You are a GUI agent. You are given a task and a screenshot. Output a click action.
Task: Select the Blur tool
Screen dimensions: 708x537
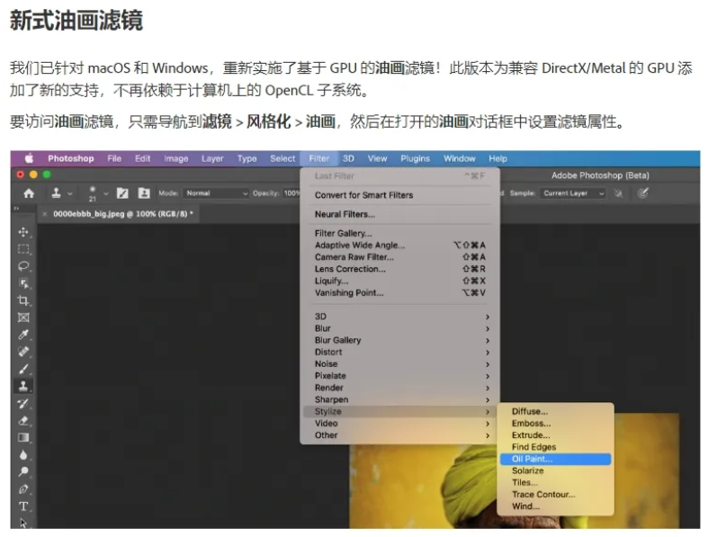coord(23,455)
